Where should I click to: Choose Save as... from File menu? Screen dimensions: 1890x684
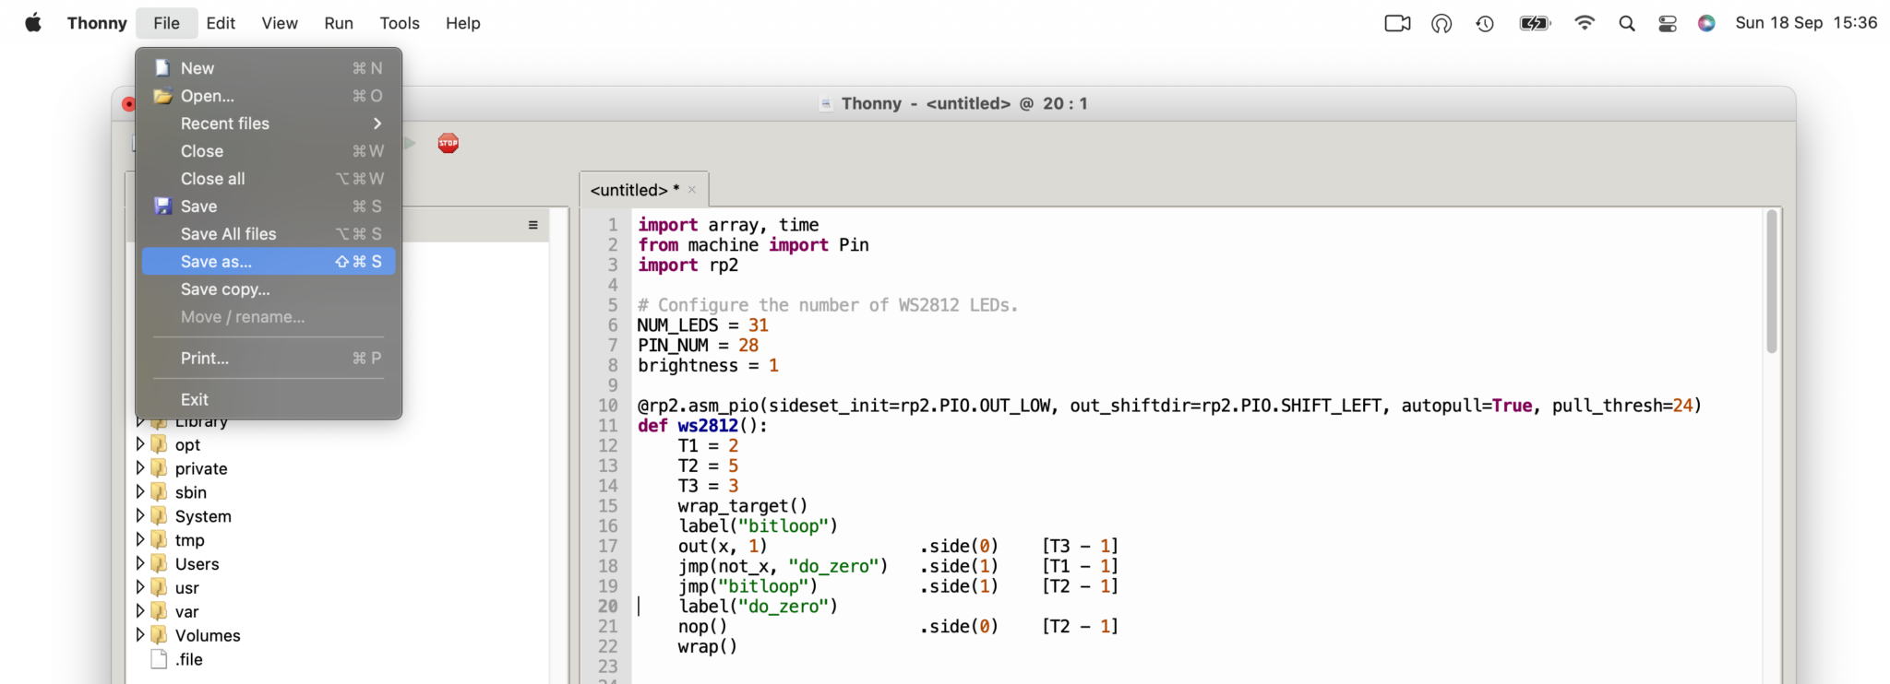(x=216, y=262)
